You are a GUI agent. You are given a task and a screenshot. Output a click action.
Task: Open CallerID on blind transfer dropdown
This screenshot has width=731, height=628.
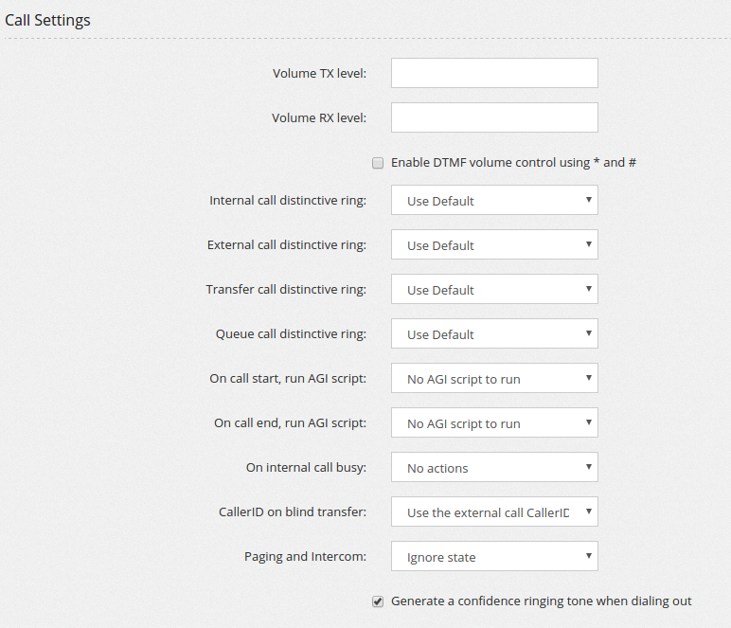(x=494, y=511)
